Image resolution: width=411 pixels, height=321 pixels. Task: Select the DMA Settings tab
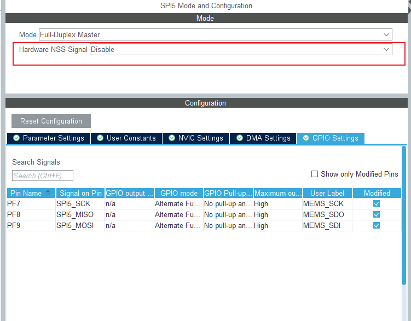coord(263,138)
